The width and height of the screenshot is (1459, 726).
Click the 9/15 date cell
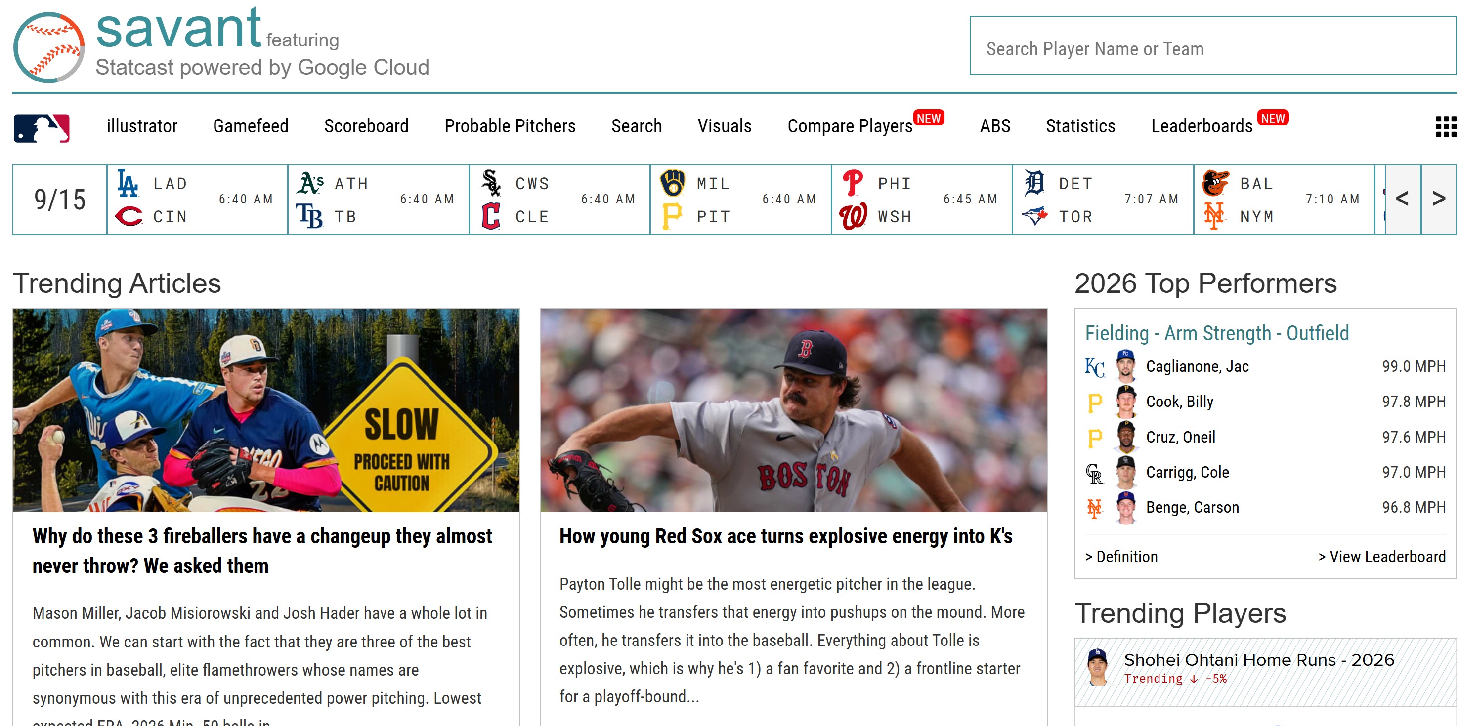tap(60, 200)
